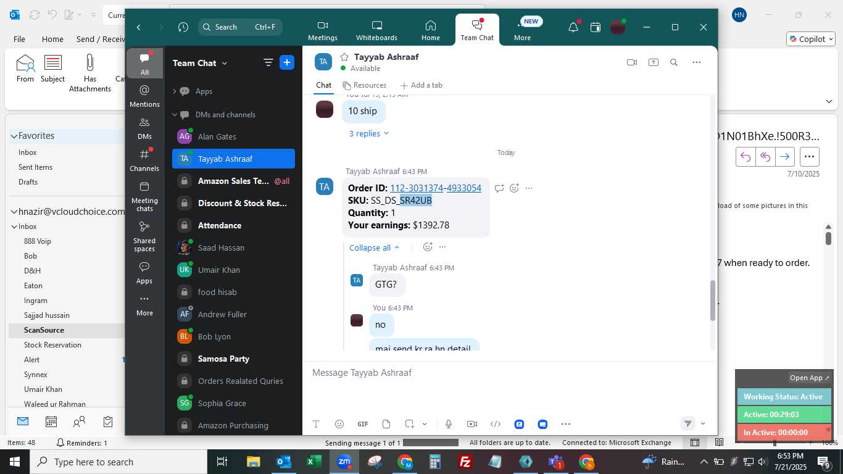Viewport: 843px width, 474px height.
Task: Open the emoji picker in composer
Action: click(339, 424)
